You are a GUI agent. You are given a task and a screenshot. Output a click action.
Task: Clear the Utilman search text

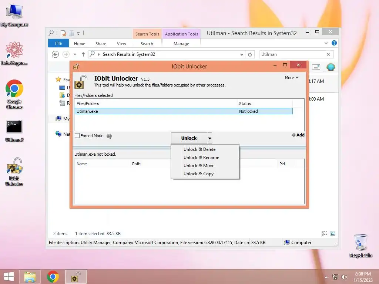(x=328, y=54)
